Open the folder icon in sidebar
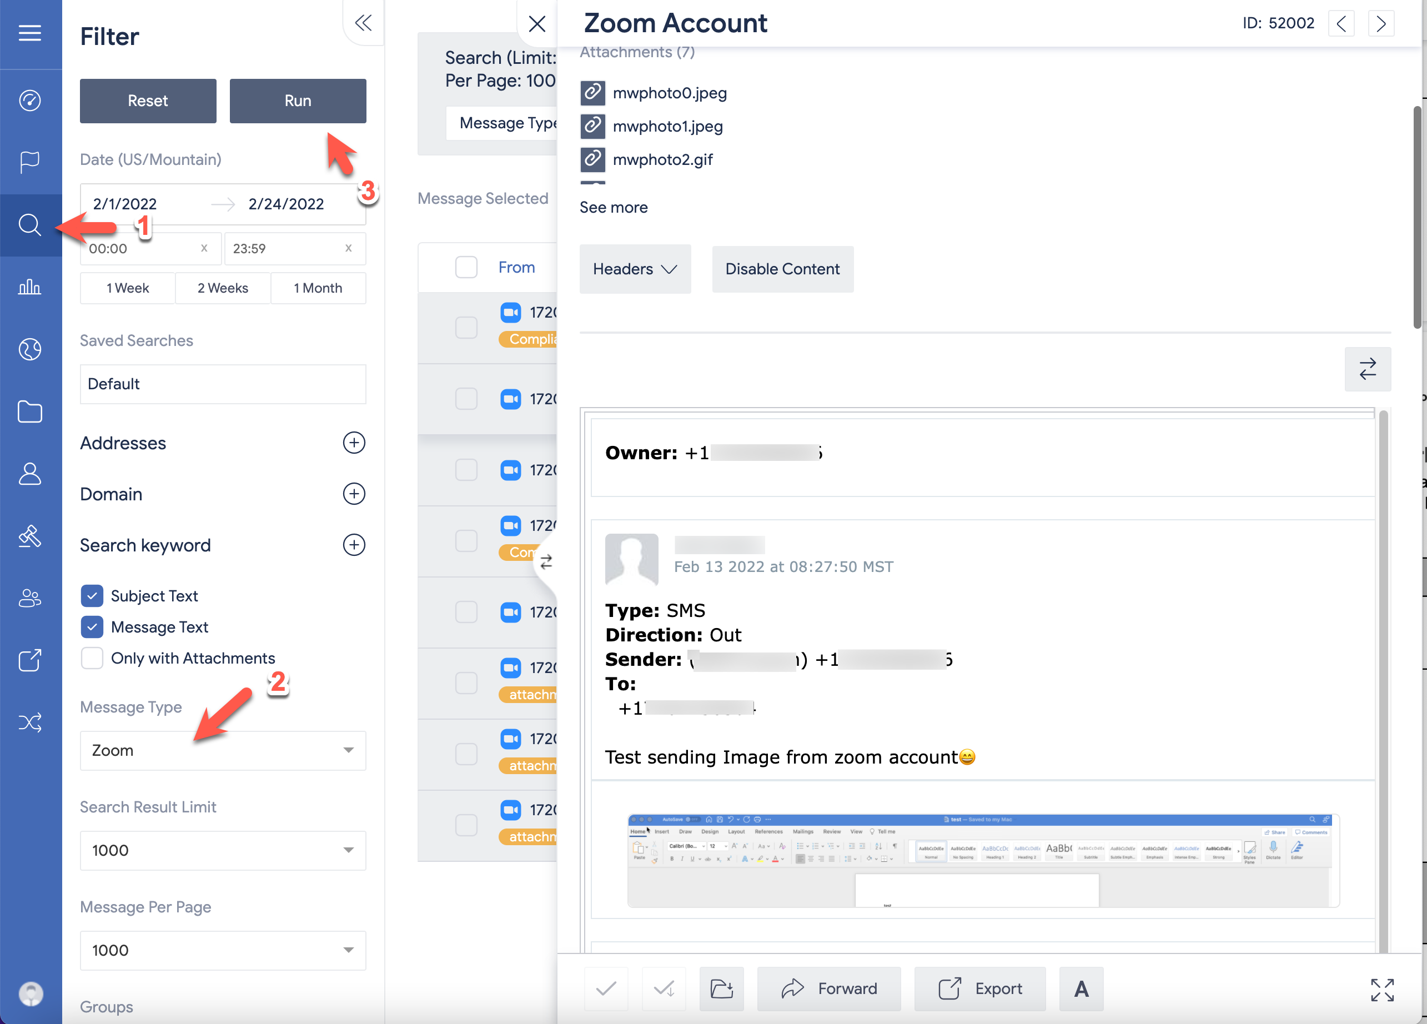Screen dimensions: 1427x1024 coord(29,411)
